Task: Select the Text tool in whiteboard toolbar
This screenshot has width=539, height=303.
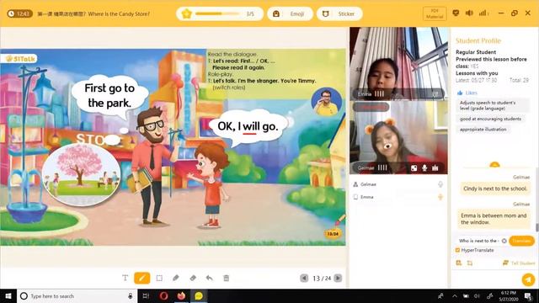Action: [125, 278]
